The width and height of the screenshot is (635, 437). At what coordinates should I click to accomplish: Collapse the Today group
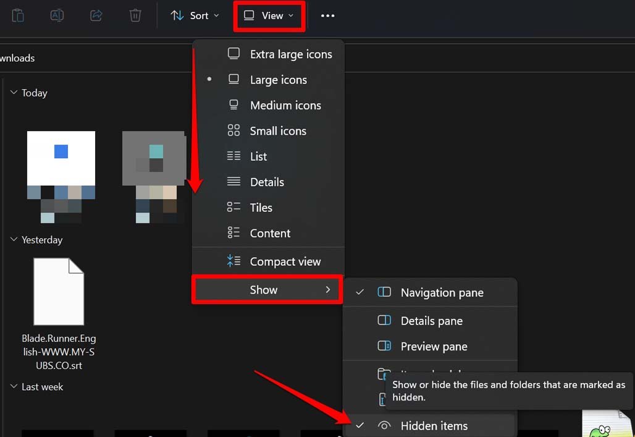click(14, 92)
